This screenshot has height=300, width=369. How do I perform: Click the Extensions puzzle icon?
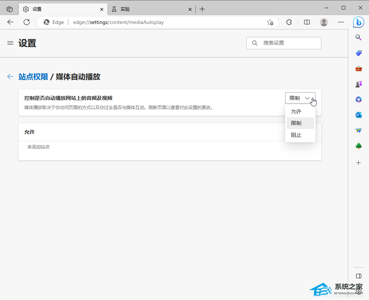coord(289,22)
